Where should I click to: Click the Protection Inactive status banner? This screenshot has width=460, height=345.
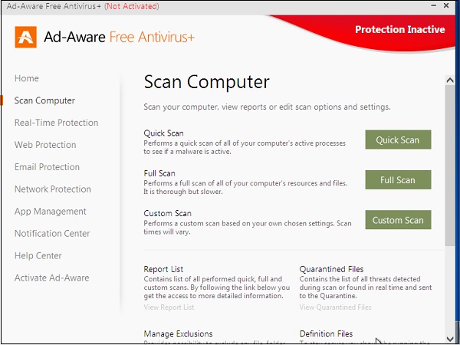[400, 30]
